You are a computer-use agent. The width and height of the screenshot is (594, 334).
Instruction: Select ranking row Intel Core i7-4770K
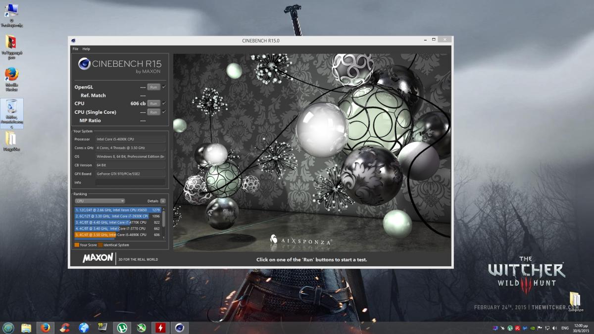(118, 222)
